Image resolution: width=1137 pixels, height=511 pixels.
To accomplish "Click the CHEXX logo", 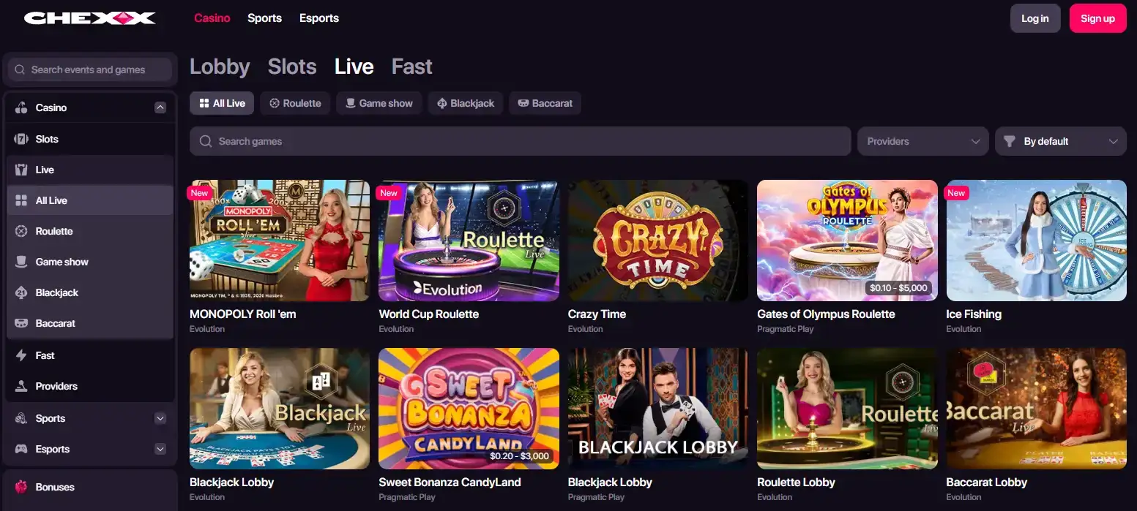I will pyautogui.click(x=89, y=18).
